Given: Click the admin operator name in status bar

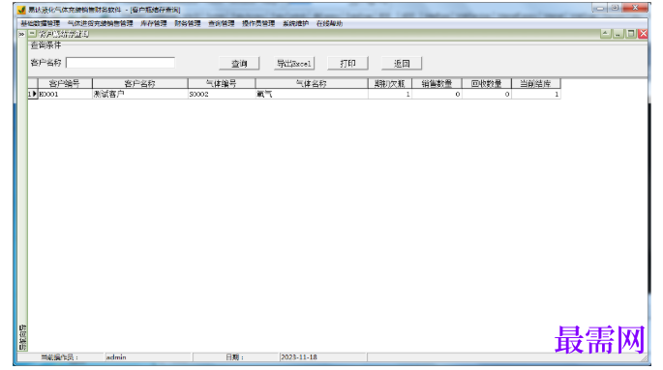Looking at the screenshot, I should pyautogui.click(x=116, y=357).
